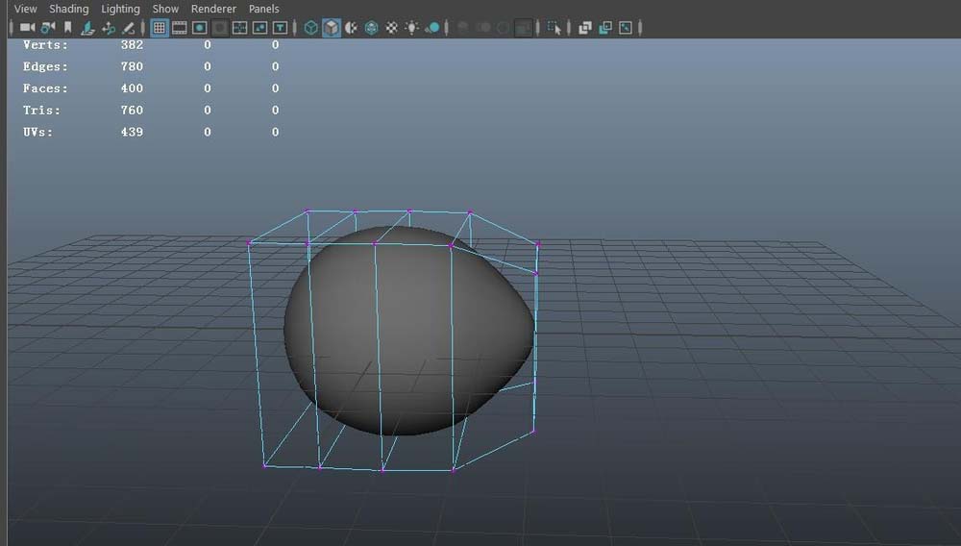Image resolution: width=961 pixels, height=546 pixels.
Task: Switch to Wireframe display
Action: pos(311,28)
